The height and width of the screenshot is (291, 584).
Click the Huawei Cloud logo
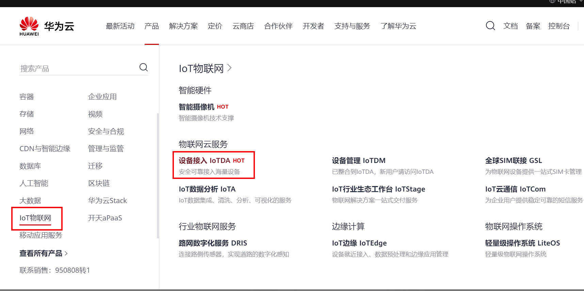(47, 26)
